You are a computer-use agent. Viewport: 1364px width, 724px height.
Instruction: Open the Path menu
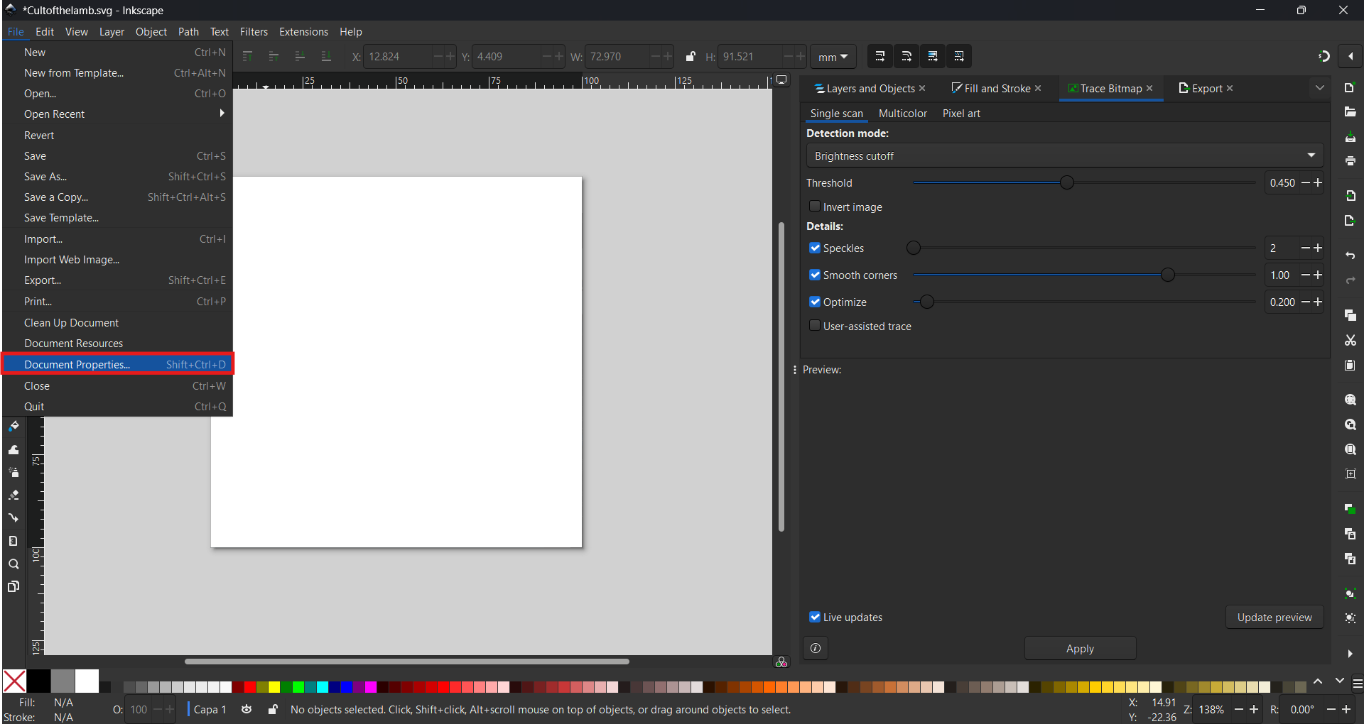(188, 32)
